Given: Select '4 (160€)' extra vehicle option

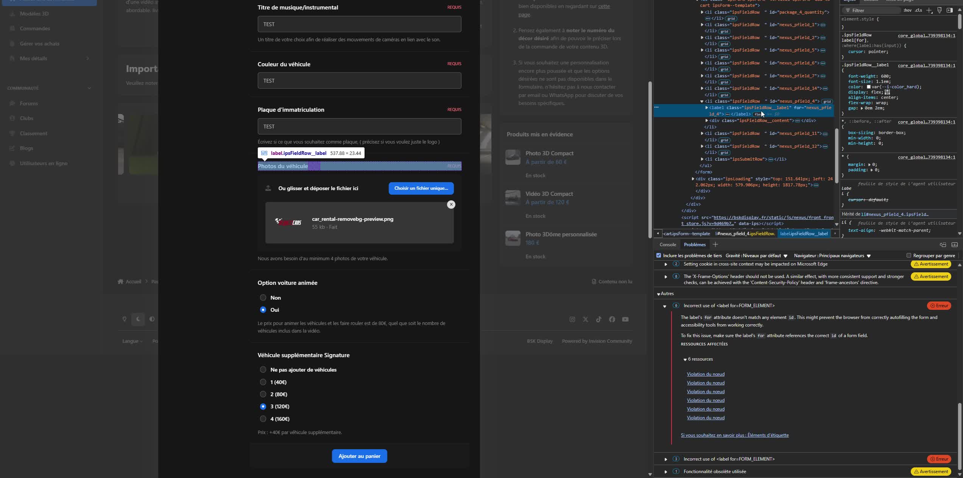Looking at the screenshot, I should 263,419.
